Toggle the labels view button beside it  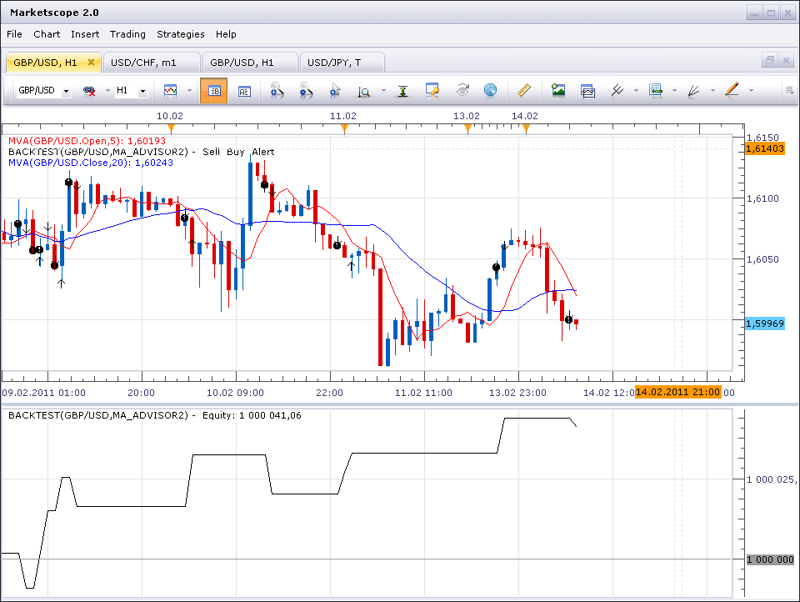pos(244,92)
